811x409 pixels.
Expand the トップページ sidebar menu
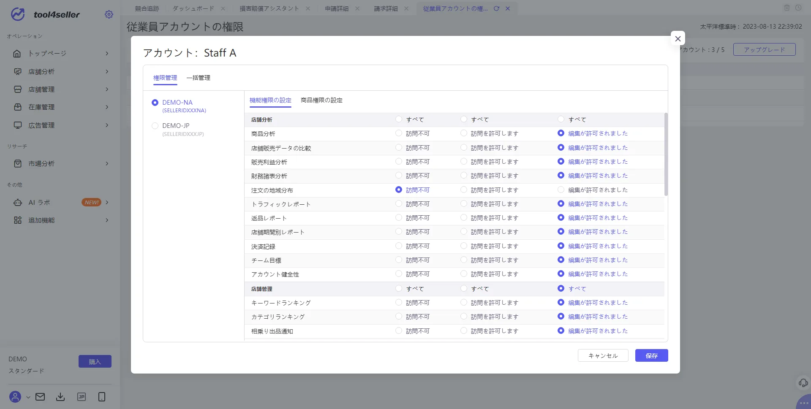(107, 54)
